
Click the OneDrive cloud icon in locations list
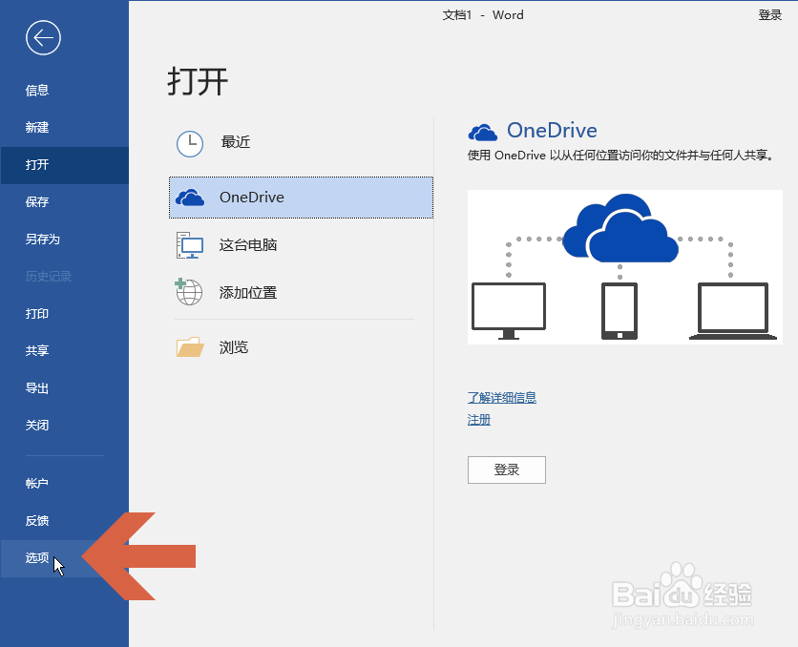pos(190,198)
